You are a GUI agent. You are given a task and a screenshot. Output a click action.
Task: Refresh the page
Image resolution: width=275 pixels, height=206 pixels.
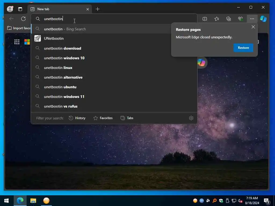point(23,19)
